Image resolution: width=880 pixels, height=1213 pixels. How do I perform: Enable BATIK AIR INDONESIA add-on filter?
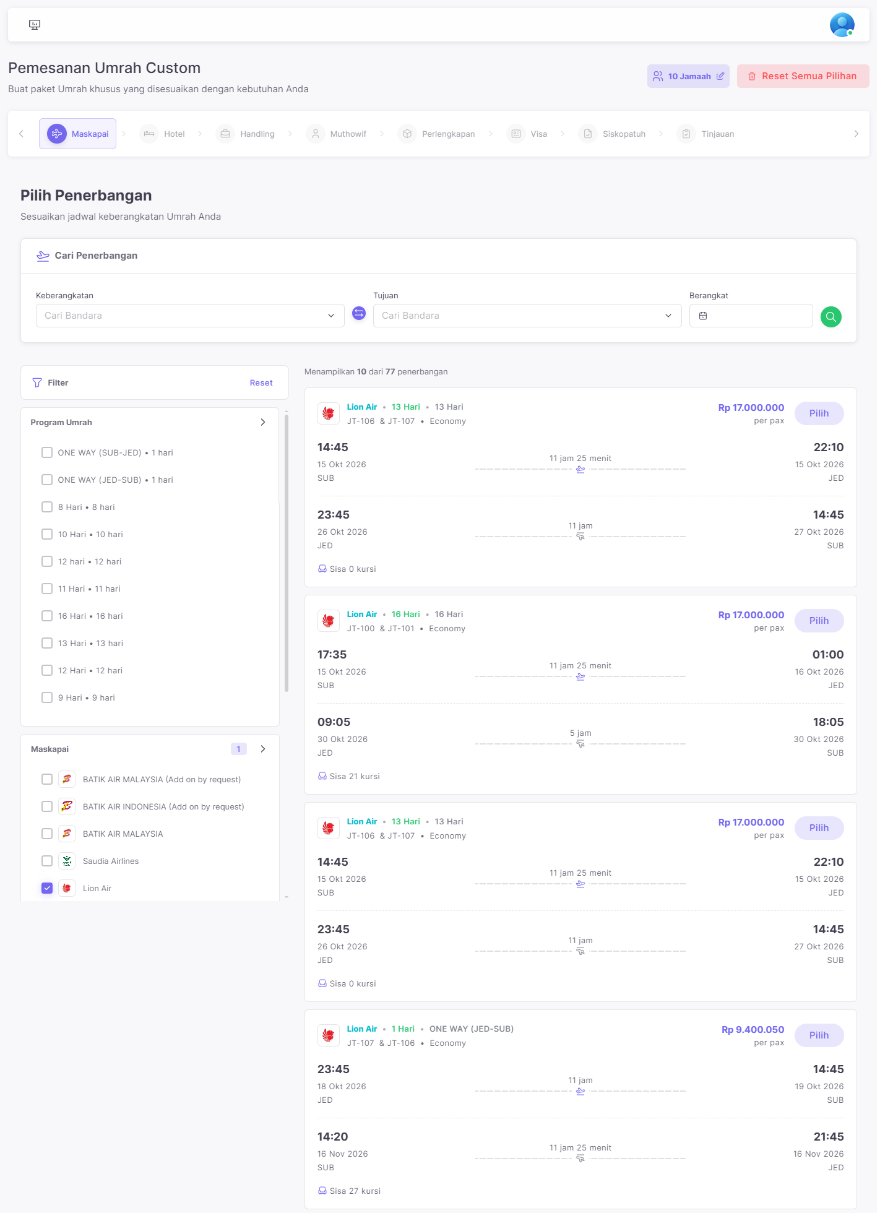47,806
